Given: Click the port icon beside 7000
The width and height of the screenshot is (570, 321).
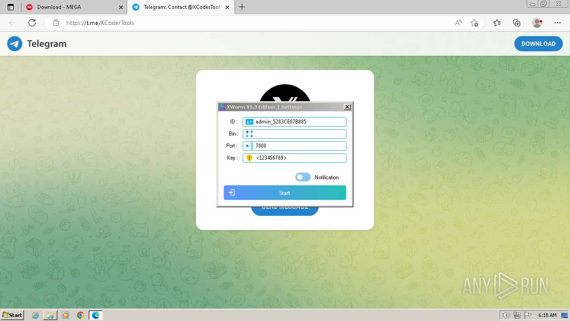Looking at the screenshot, I should [249, 146].
